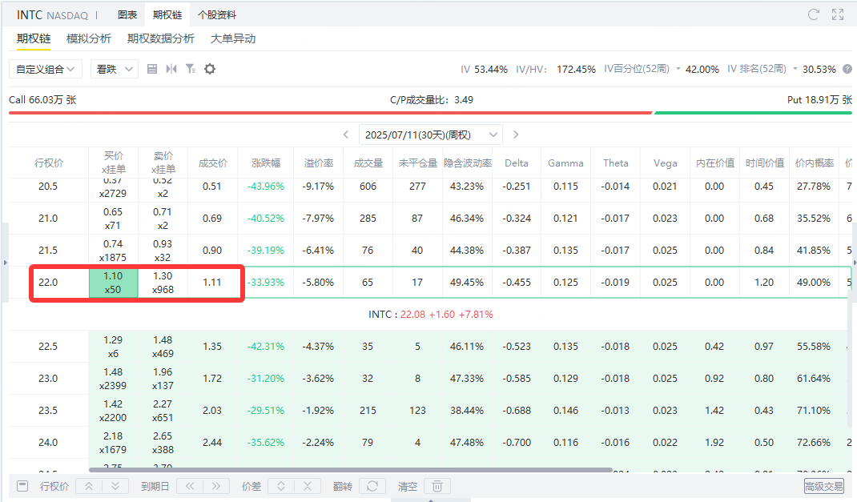This screenshot has height=502, width=857.
Task: Open fullscreen expand icon in header
Action: click(x=838, y=14)
